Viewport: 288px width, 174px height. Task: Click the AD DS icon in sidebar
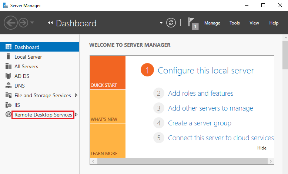point(9,76)
